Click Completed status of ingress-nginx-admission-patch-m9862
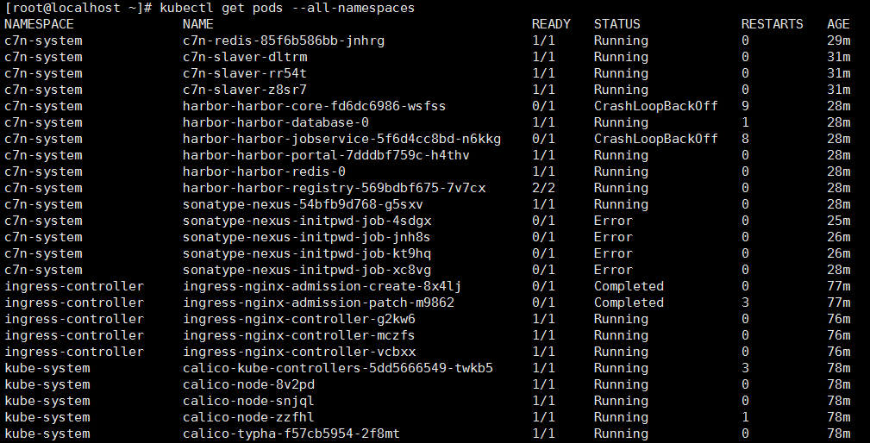This screenshot has height=443, width=870. [x=629, y=303]
